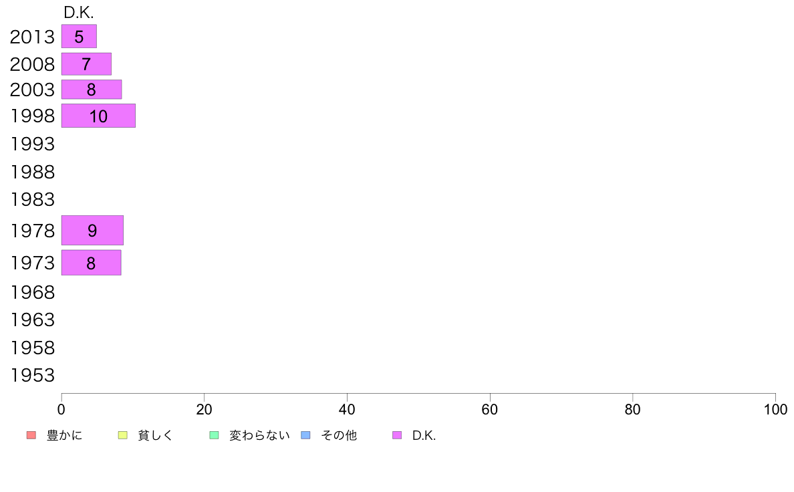Select the 2008 bar showing 7
The width and height of the screenshot is (794, 492).
[87, 64]
